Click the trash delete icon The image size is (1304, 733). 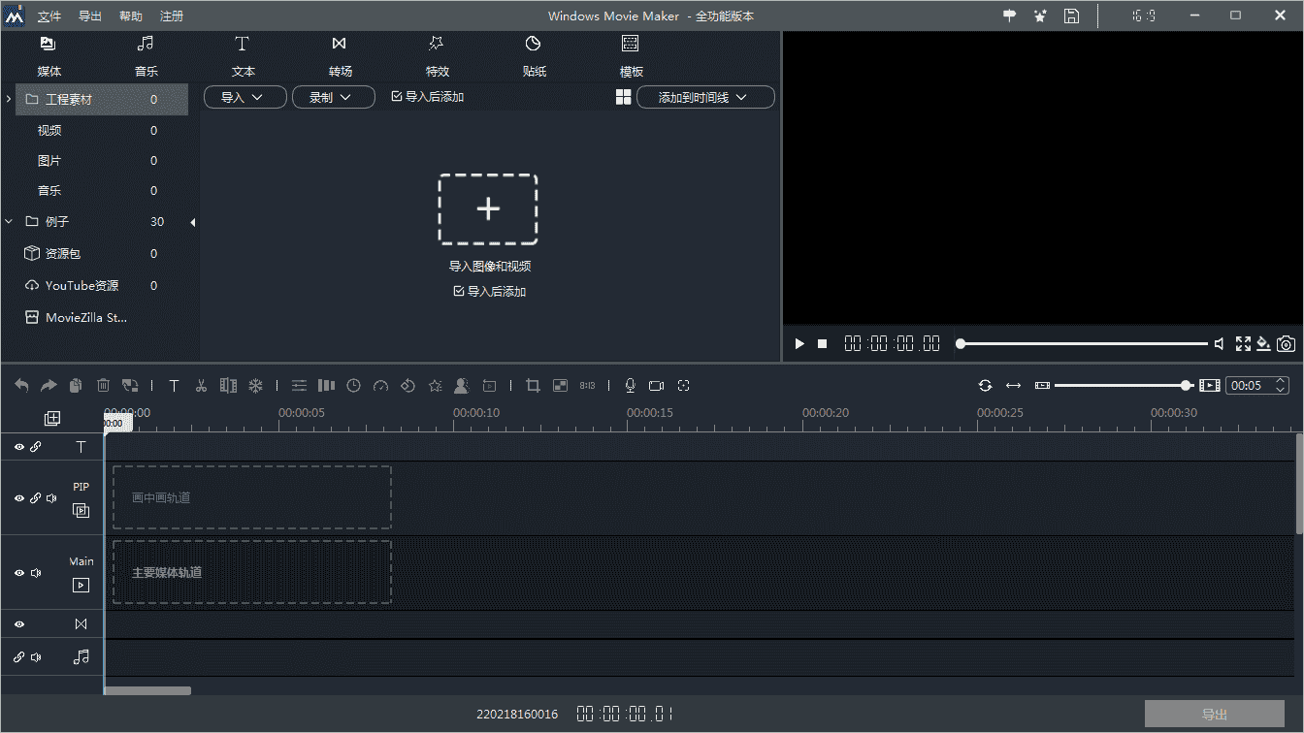[x=103, y=386]
